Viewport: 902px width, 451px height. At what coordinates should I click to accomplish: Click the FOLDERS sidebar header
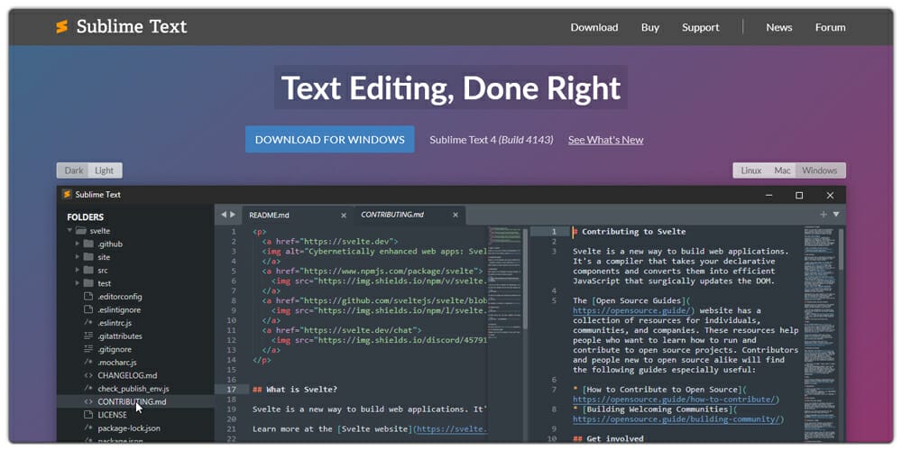coord(85,216)
